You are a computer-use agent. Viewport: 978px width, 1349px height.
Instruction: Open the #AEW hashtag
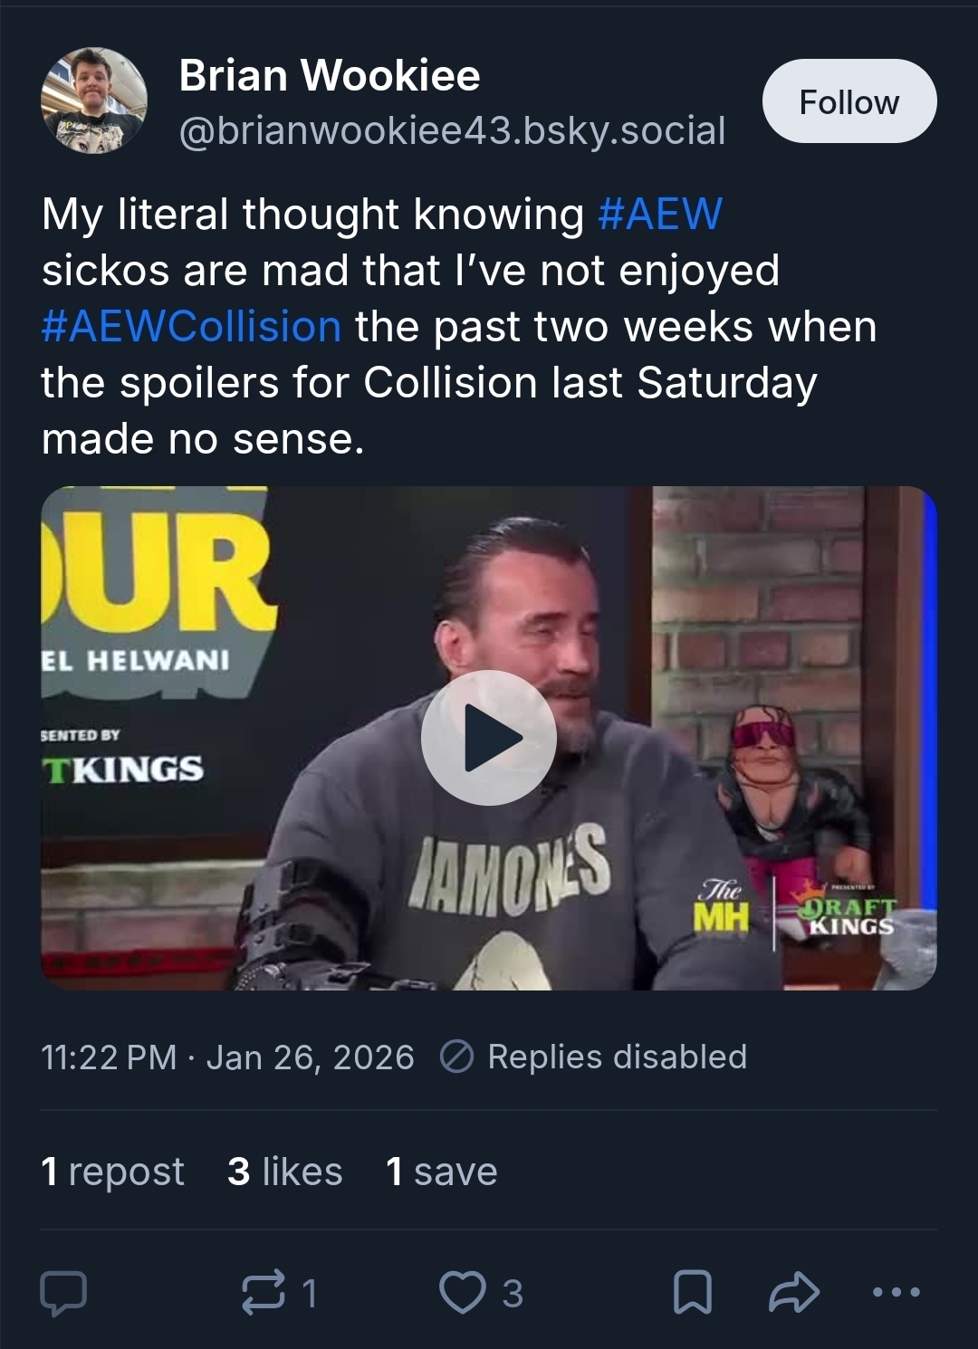coord(660,215)
